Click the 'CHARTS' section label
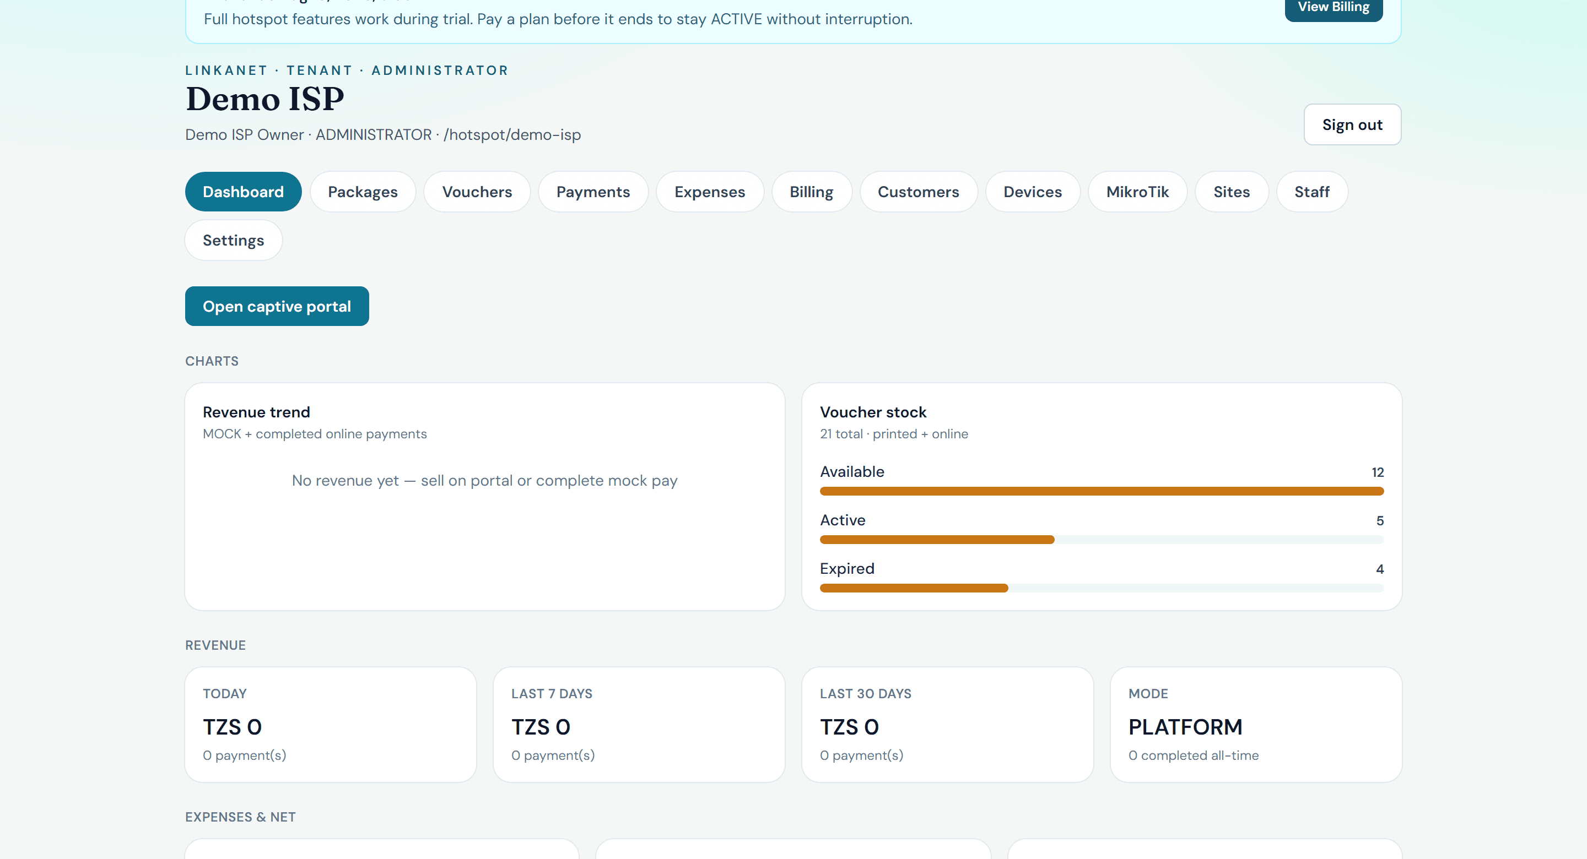 click(x=212, y=361)
